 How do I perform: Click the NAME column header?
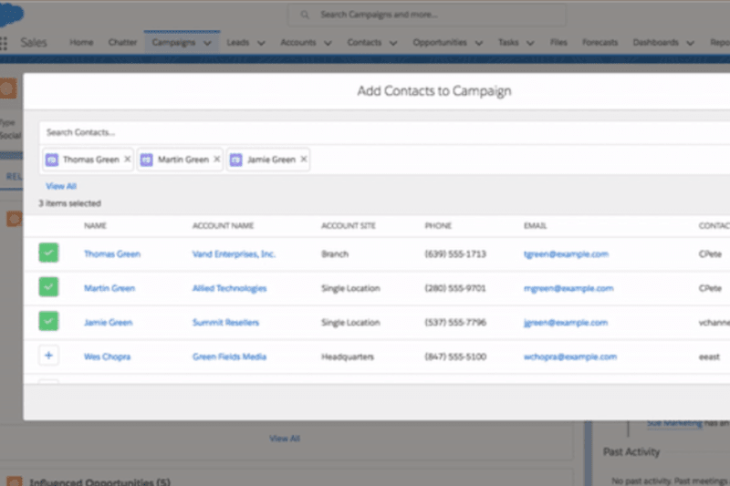click(95, 225)
